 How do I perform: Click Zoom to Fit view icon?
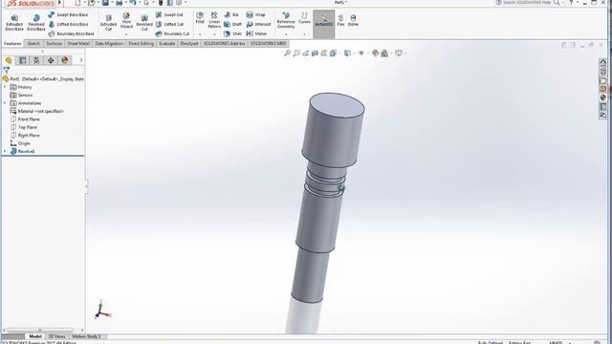coord(287,54)
